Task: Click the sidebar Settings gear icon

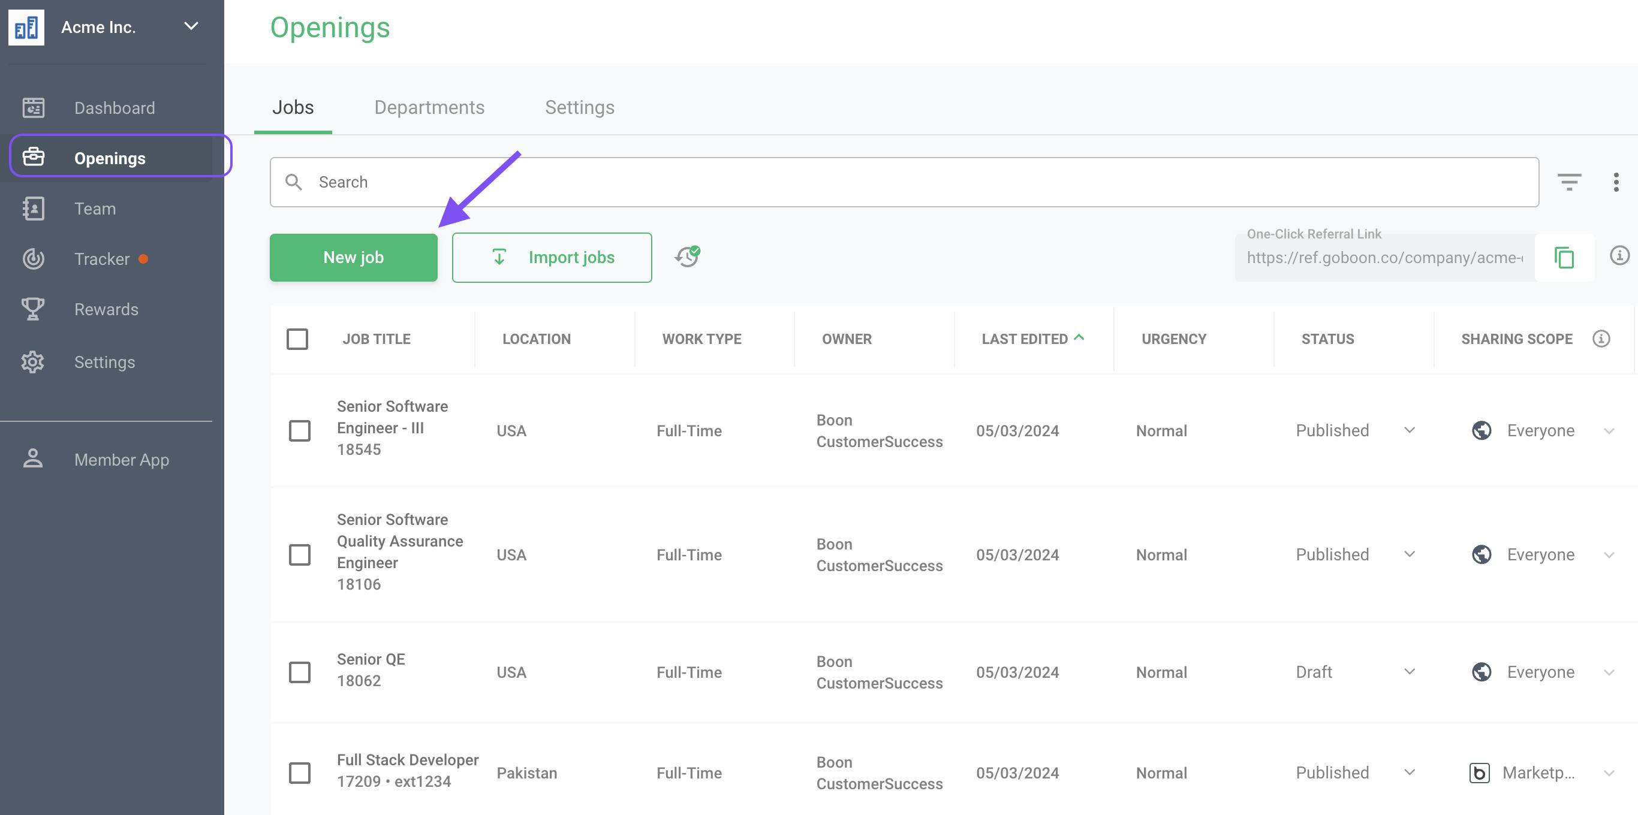Action: click(32, 362)
